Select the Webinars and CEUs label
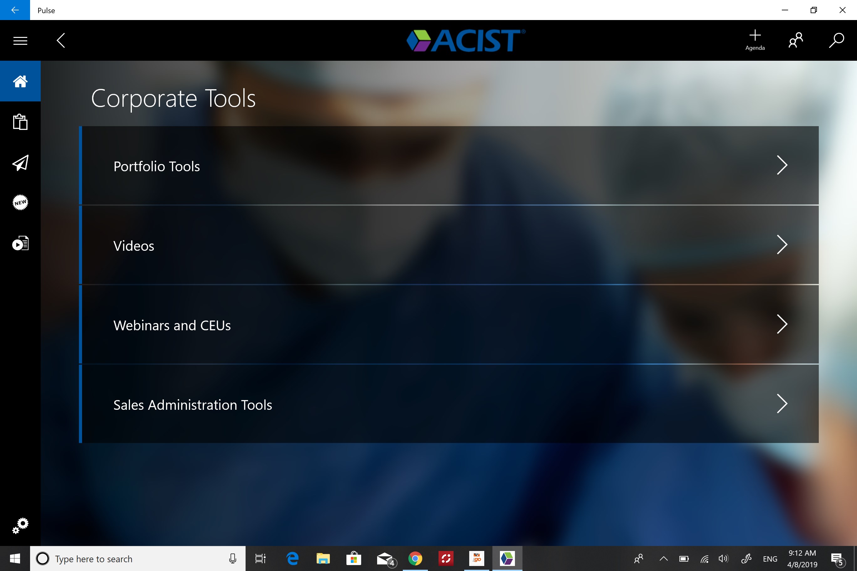The image size is (857, 571). coord(172,325)
